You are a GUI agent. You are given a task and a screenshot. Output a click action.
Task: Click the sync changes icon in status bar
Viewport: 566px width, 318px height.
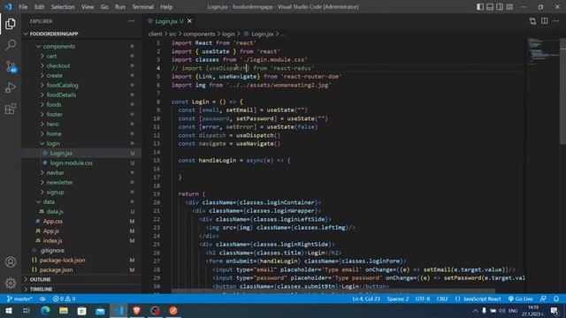click(42, 299)
